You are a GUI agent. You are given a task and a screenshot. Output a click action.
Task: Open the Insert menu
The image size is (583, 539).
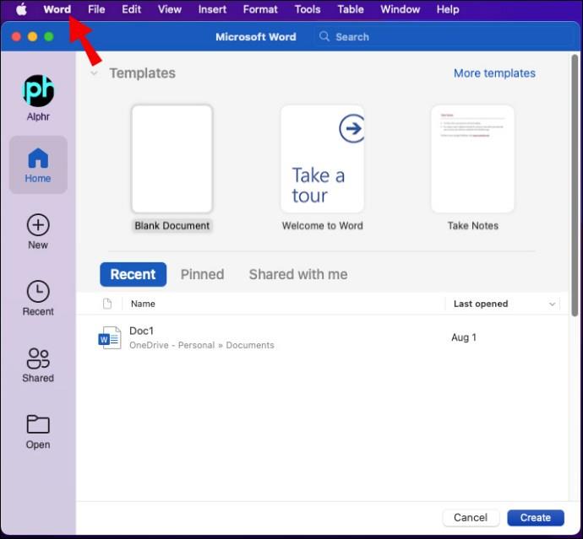coord(212,9)
